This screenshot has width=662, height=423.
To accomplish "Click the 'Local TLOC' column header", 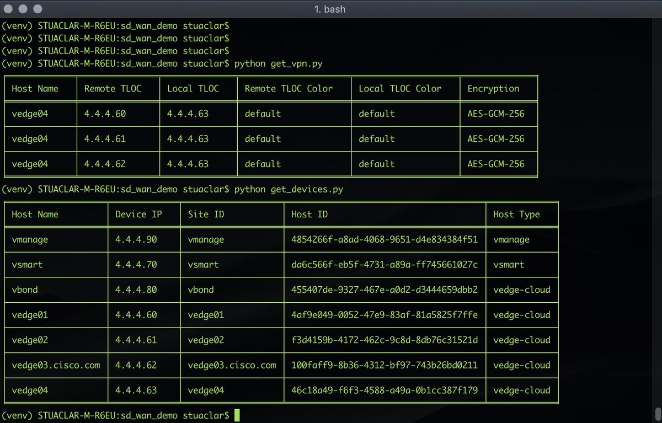I will point(193,88).
